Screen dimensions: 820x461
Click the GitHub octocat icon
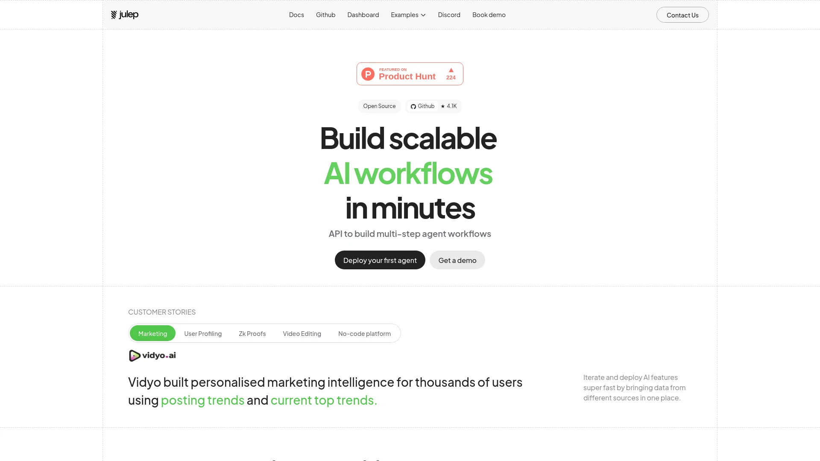coord(412,106)
